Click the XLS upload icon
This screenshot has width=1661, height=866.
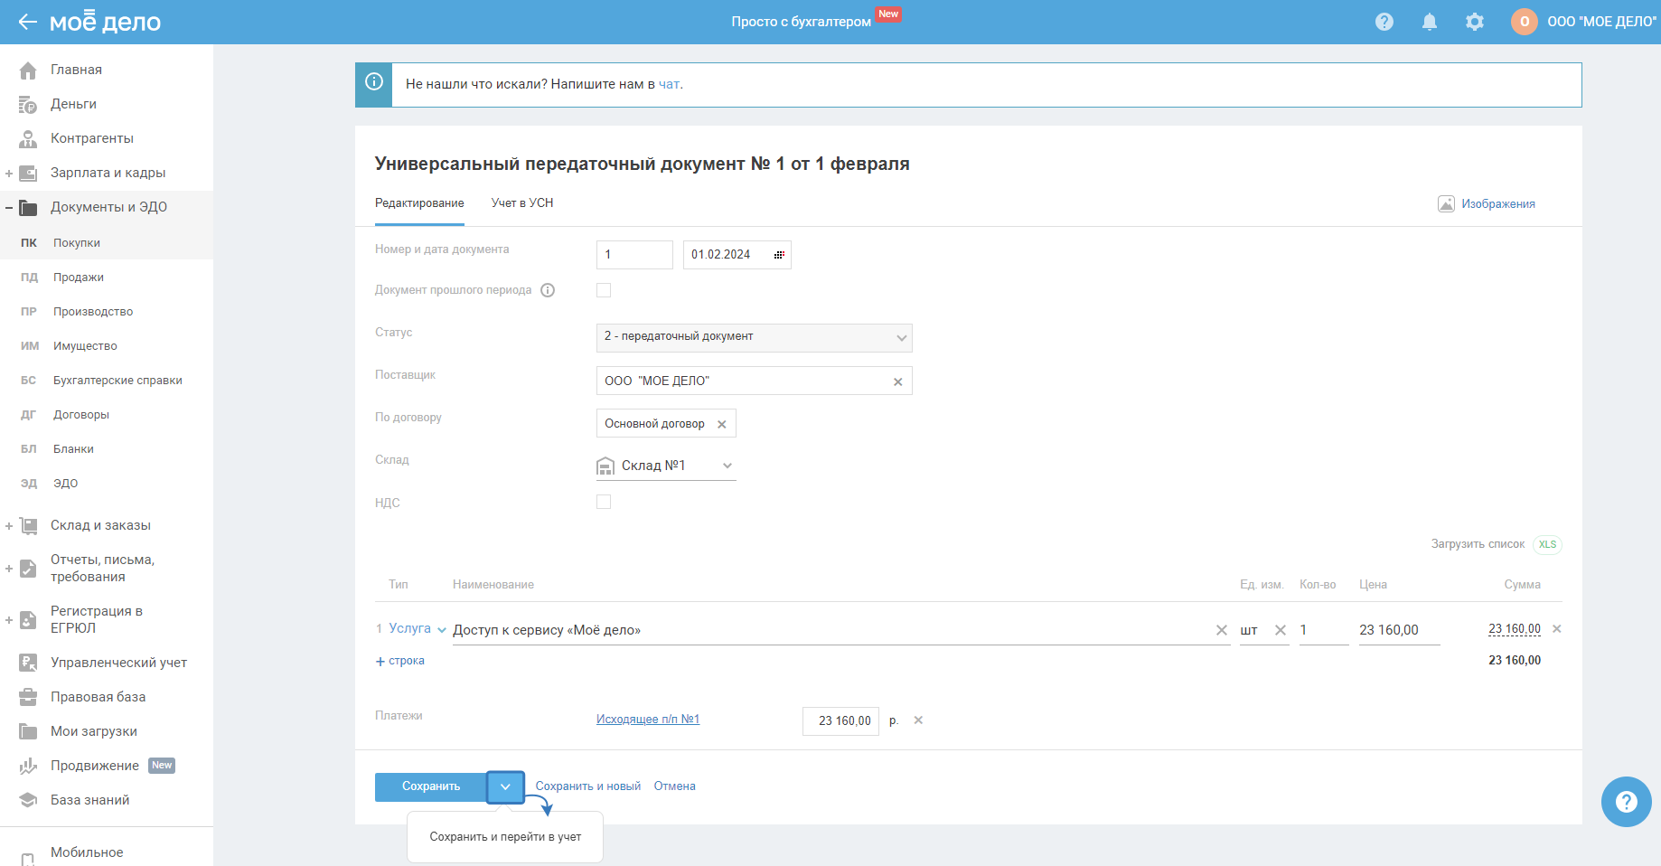[x=1548, y=544]
